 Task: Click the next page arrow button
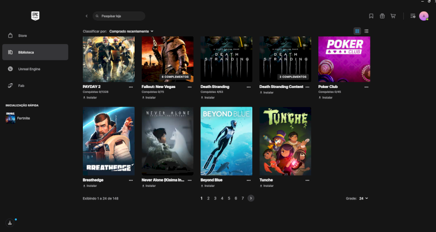click(251, 198)
